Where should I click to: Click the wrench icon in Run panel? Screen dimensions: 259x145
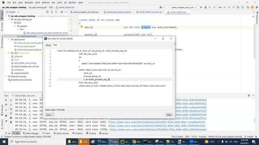point(6,105)
